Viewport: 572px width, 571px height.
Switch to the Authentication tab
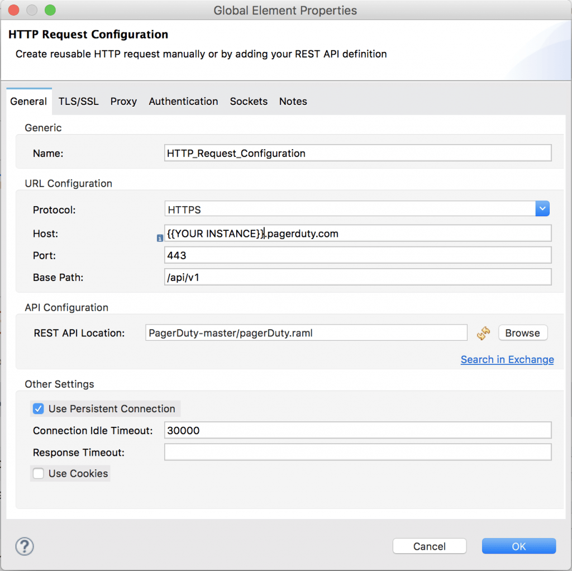coord(183,101)
